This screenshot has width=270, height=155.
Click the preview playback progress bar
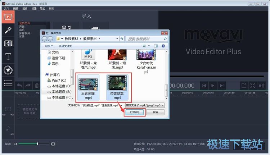pos(217,76)
